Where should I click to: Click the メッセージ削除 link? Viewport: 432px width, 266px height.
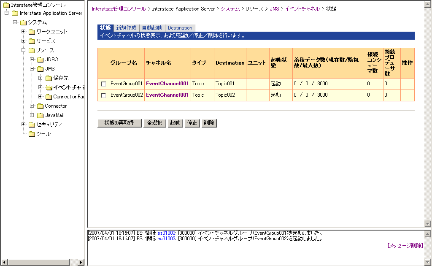pos(405,246)
